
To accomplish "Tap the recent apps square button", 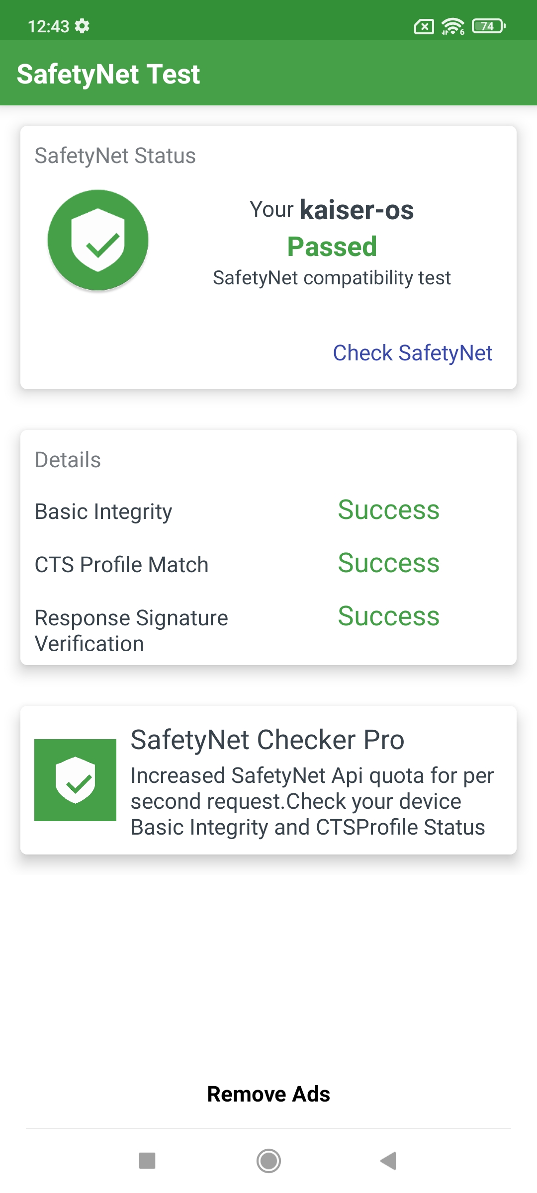I will (x=147, y=1161).
